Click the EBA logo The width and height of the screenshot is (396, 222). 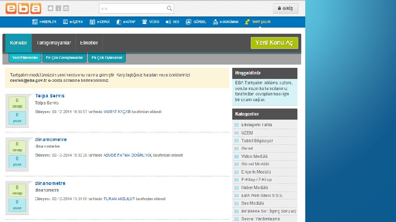pos(23,8)
